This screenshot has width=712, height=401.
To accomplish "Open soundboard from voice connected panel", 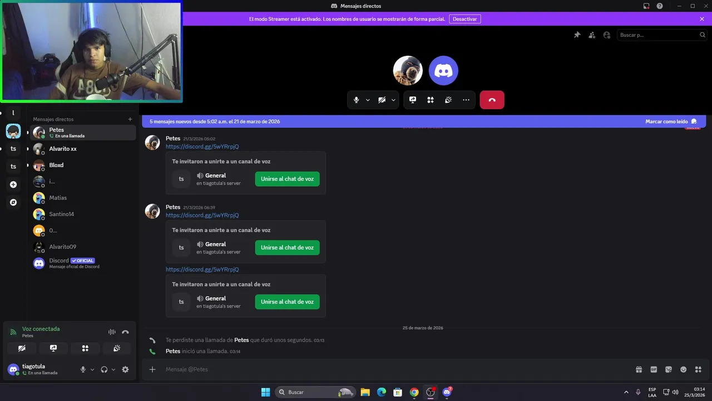I will [x=117, y=348].
